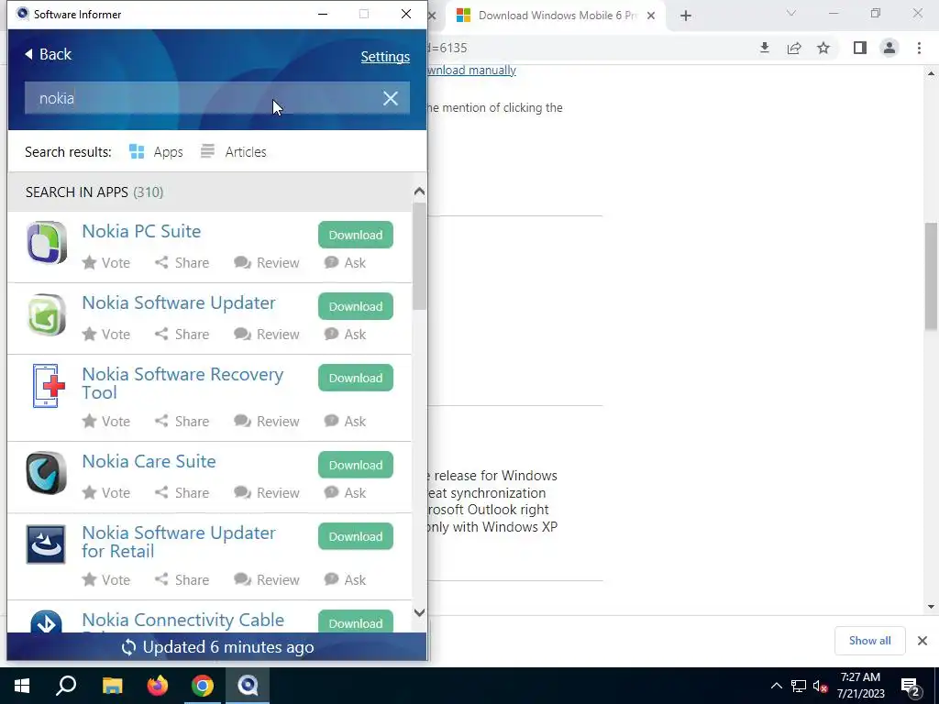Viewport: 939px width, 704px height.
Task: Open Chrome downloads icon
Action: click(764, 48)
